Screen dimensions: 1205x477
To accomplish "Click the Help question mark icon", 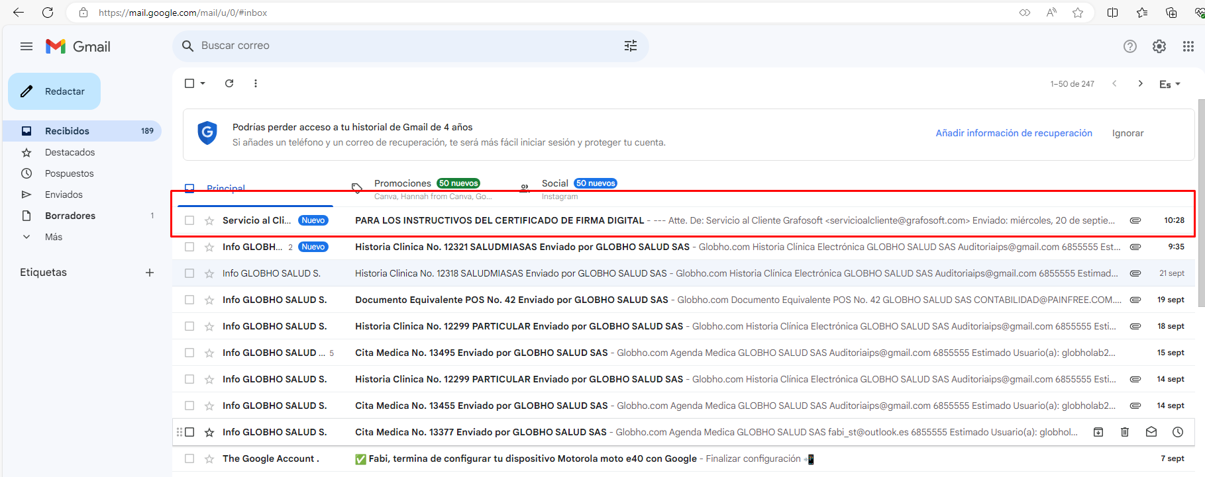I will pyautogui.click(x=1129, y=46).
